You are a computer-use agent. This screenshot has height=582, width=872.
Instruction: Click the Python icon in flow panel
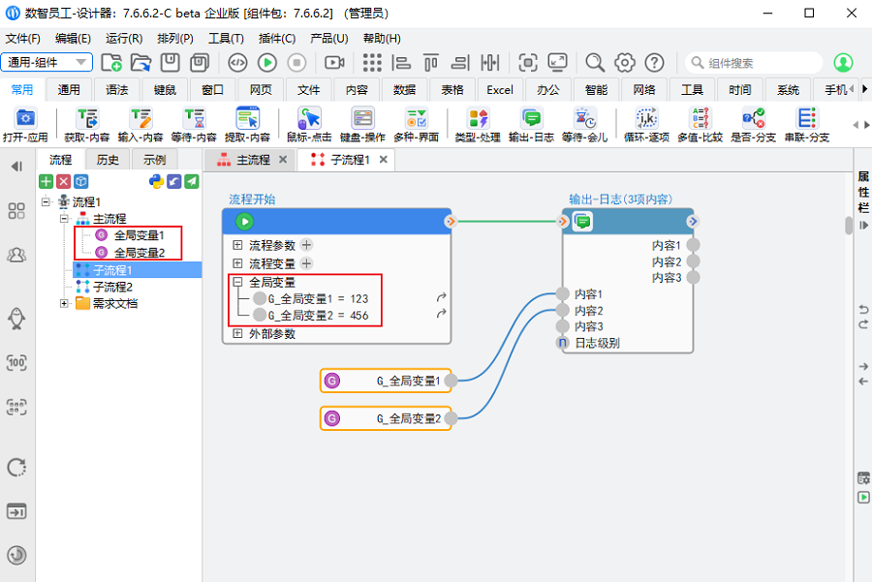tap(156, 181)
